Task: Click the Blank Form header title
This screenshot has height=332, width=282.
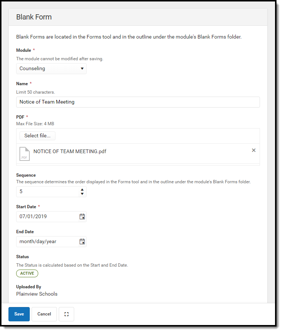Action: pyautogui.click(x=34, y=17)
